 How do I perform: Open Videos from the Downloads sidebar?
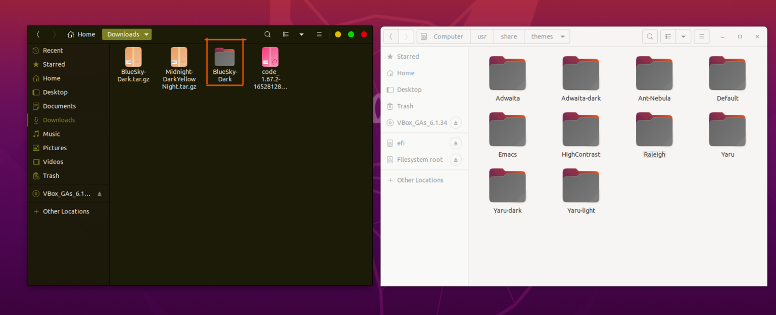tap(52, 161)
